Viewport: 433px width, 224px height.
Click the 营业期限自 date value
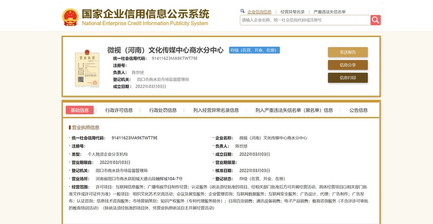click(115, 163)
